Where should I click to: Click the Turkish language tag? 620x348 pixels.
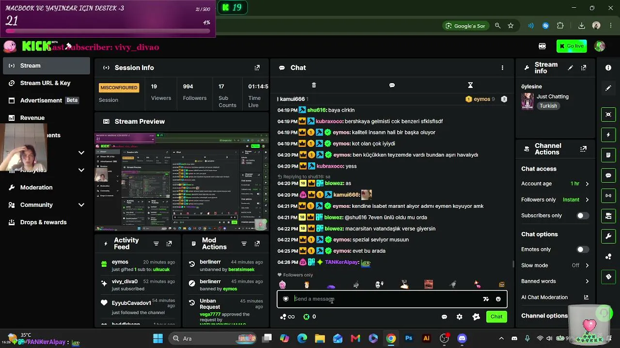tap(548, 106)
